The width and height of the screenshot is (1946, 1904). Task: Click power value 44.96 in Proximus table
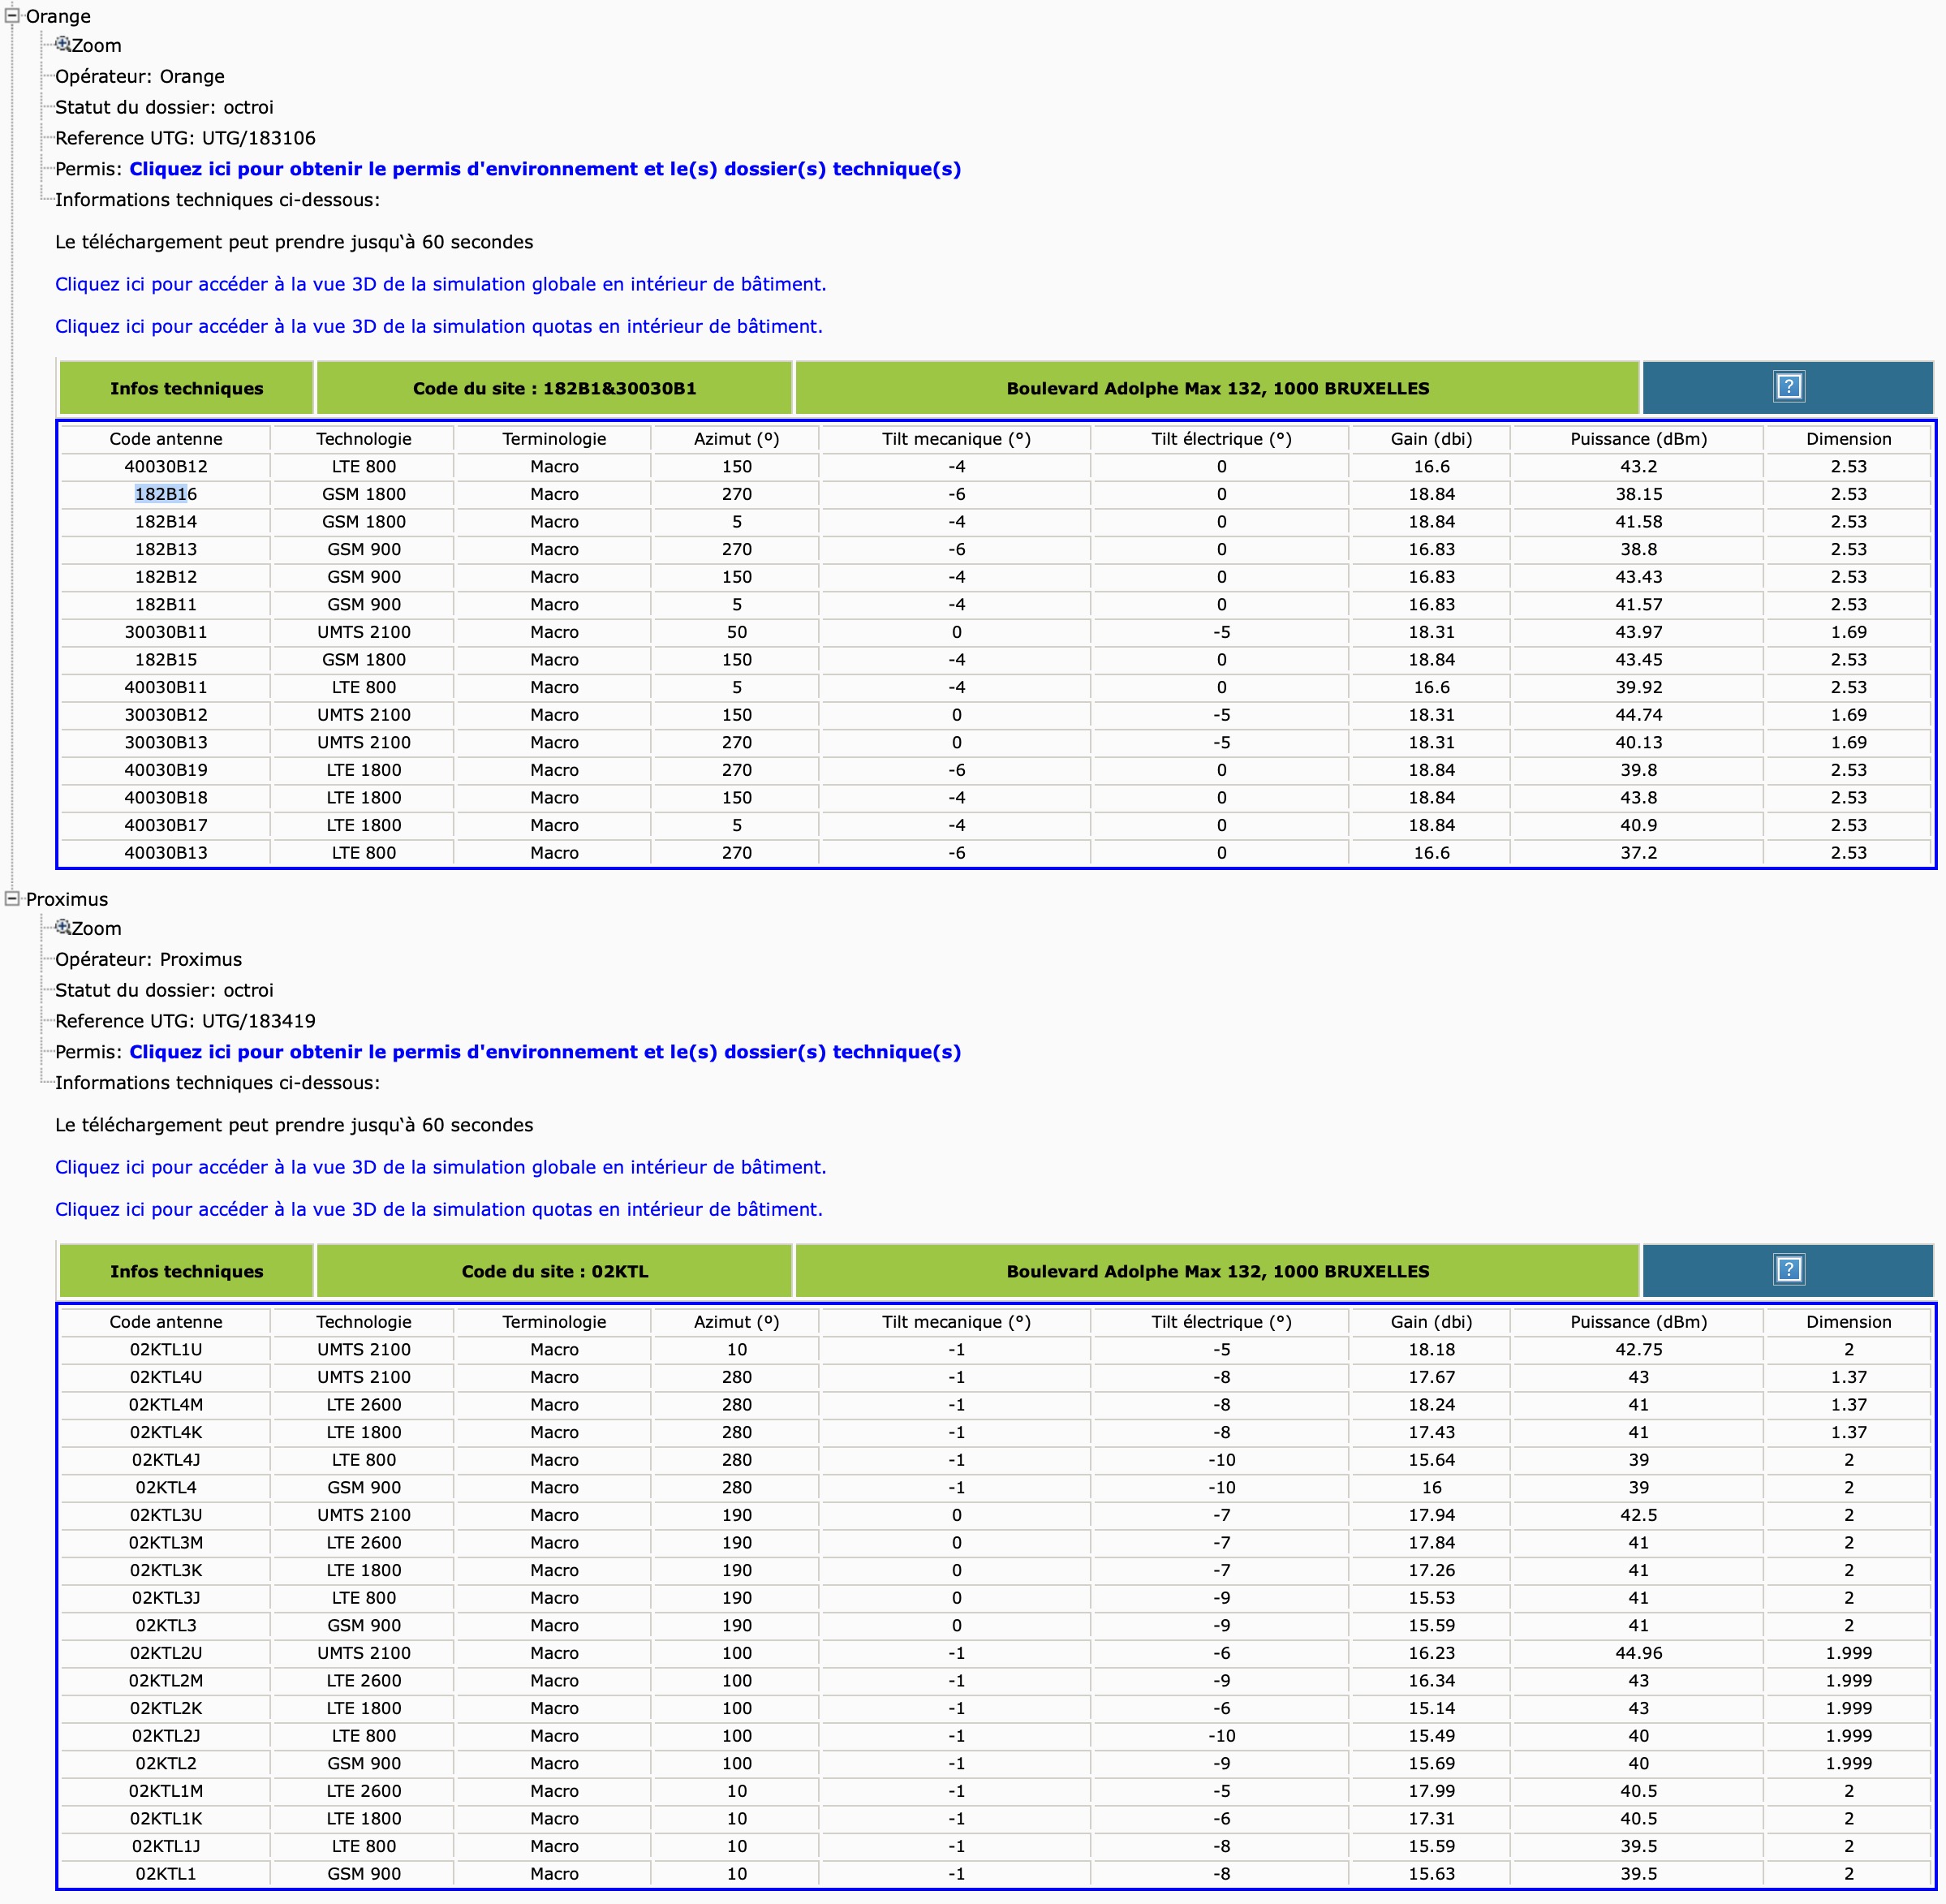coord(1638,1653)
